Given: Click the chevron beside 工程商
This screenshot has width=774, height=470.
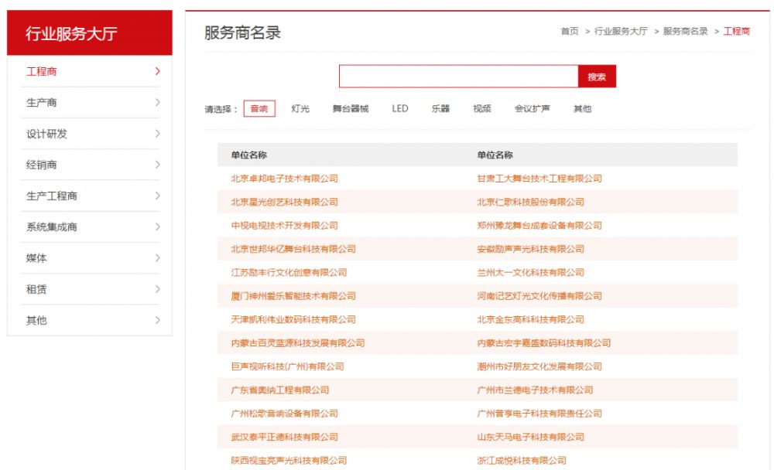Looking at the screenshot, I should pos(157,72).
